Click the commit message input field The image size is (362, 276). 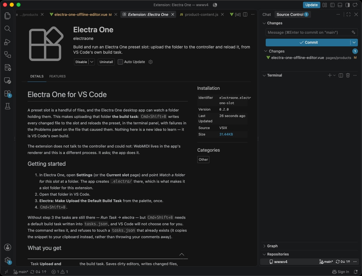tap(308, 32)
